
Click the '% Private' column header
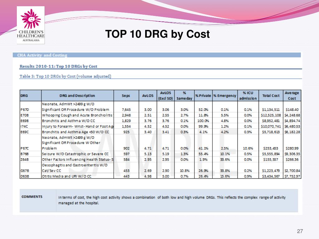pyautogui.click(x=203, y=96)
